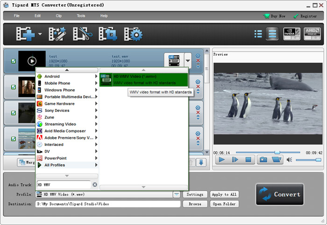This screenshot has width=327, height=225.
Task: Expand the Zune category
Action: [x=67, y=117]
